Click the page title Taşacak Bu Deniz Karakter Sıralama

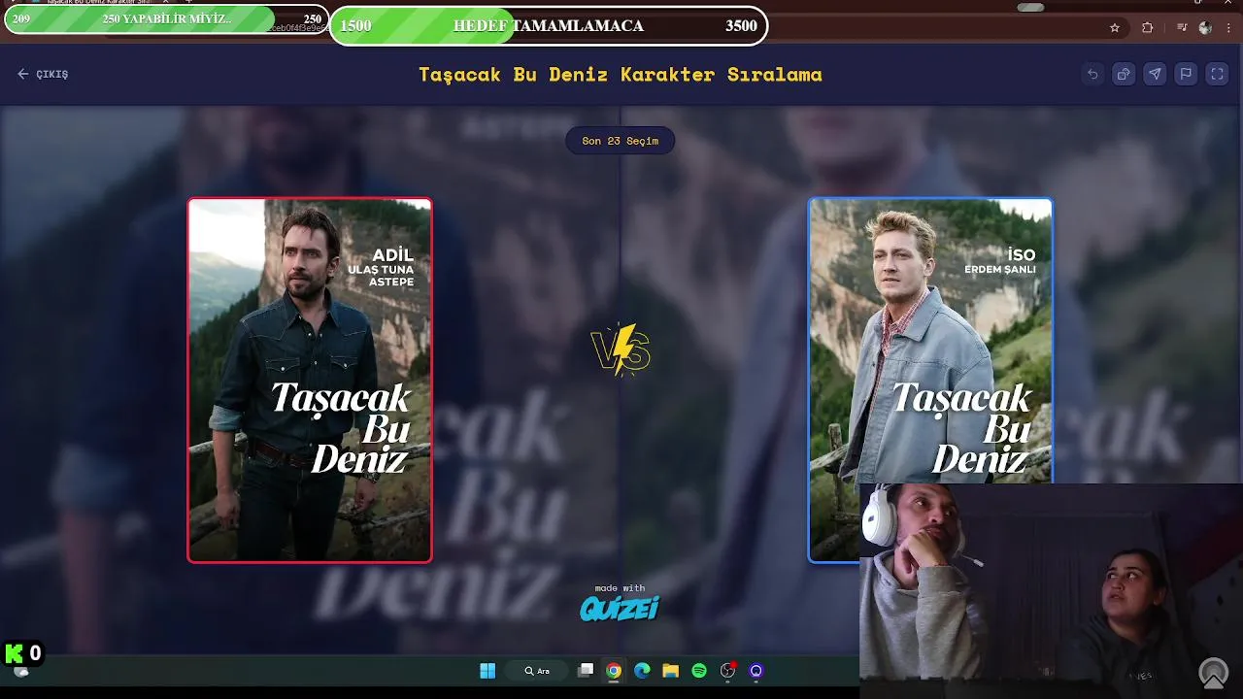pos(621,74)
